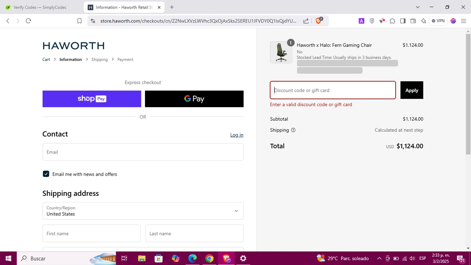Click the Shipping breadcrumb step
The height and width of the screenshot is (265, 471).
100,59
